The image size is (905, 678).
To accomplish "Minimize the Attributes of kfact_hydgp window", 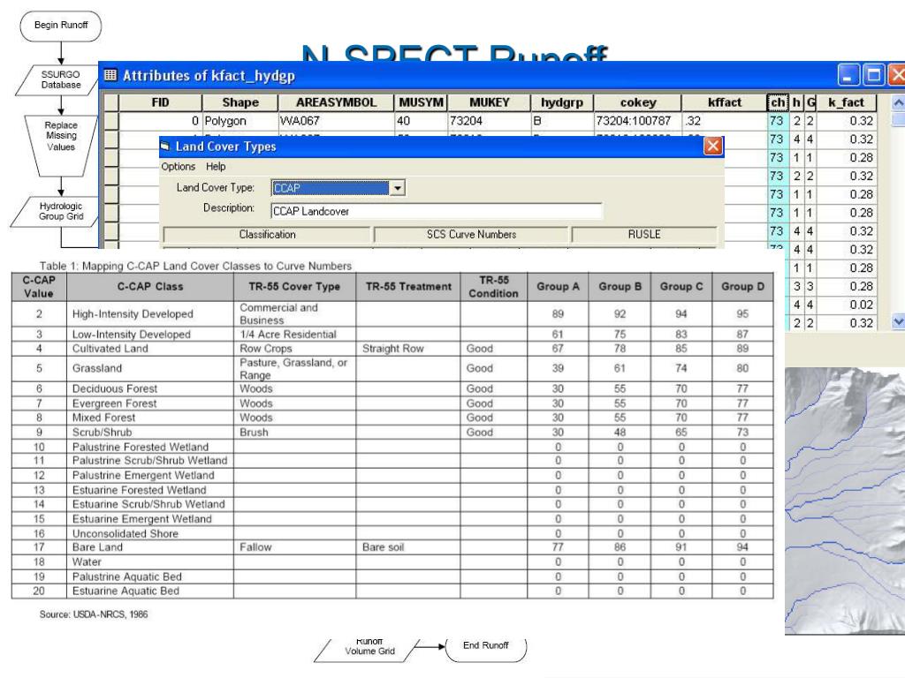I will (848, 76).
